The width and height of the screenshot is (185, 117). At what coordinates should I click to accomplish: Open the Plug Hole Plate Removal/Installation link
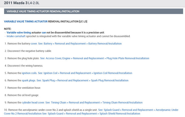point(94,58)
